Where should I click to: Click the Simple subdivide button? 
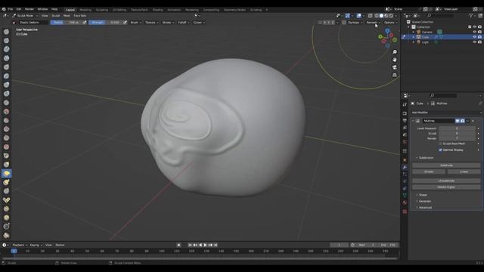click(x=429, y=172)
